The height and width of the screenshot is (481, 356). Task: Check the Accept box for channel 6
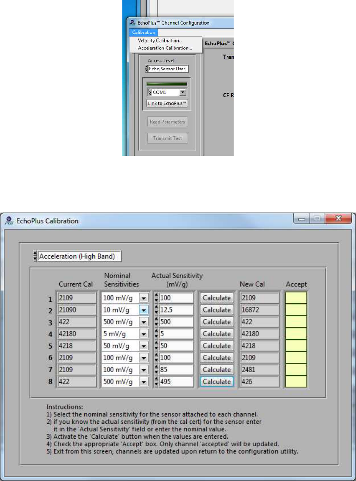pyautogui.click(x=296, y=358)
